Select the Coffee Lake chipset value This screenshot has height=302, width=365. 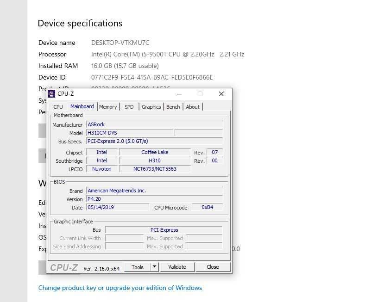coord(155,152)
